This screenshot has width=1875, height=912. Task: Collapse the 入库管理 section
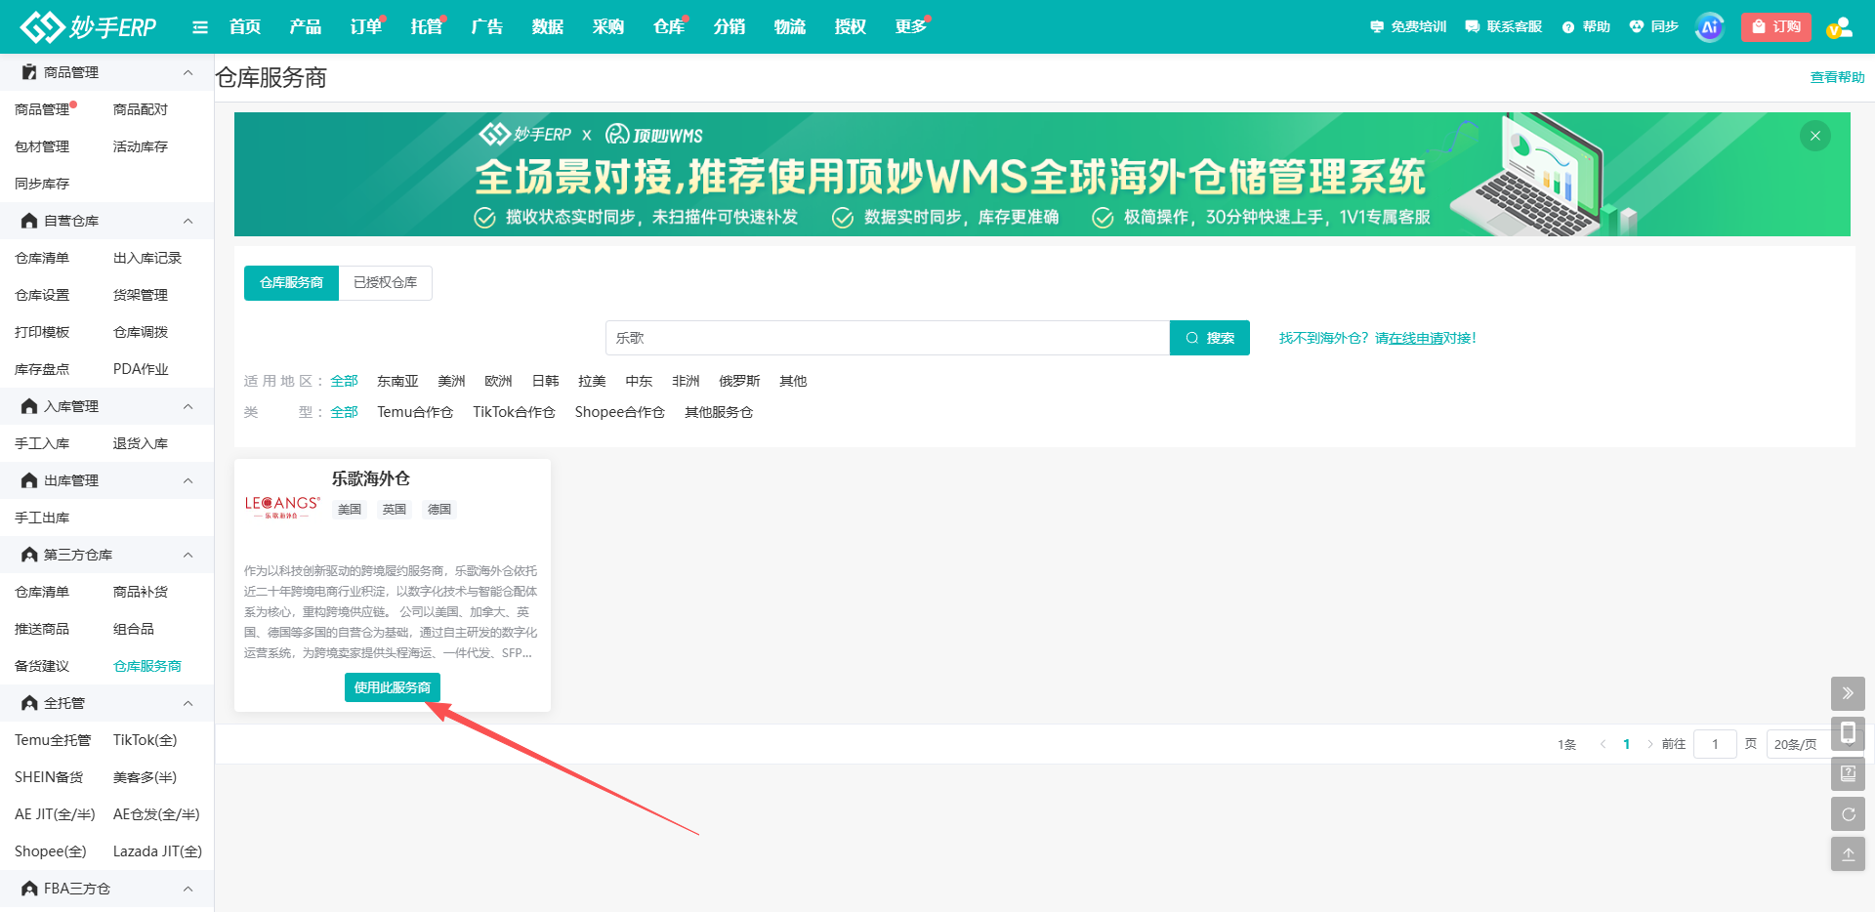point(188,406)
